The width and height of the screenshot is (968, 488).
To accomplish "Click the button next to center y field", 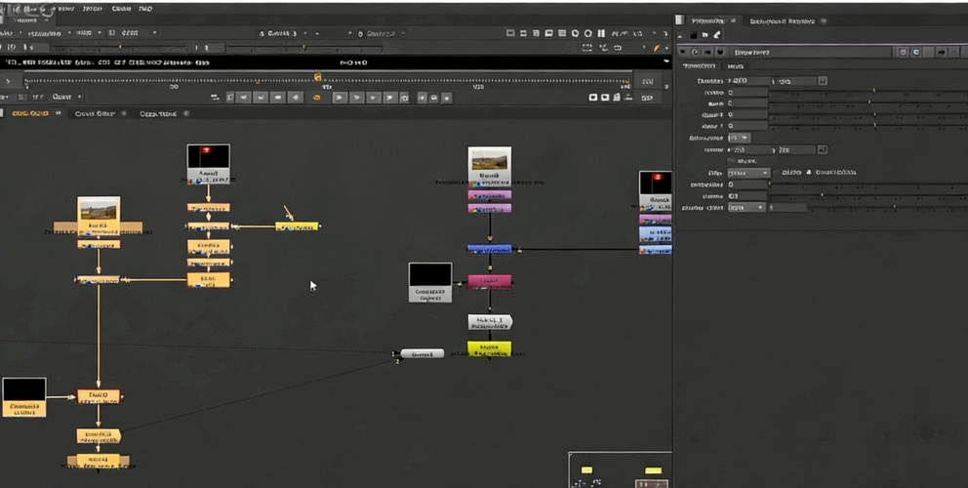I will 823,149.
